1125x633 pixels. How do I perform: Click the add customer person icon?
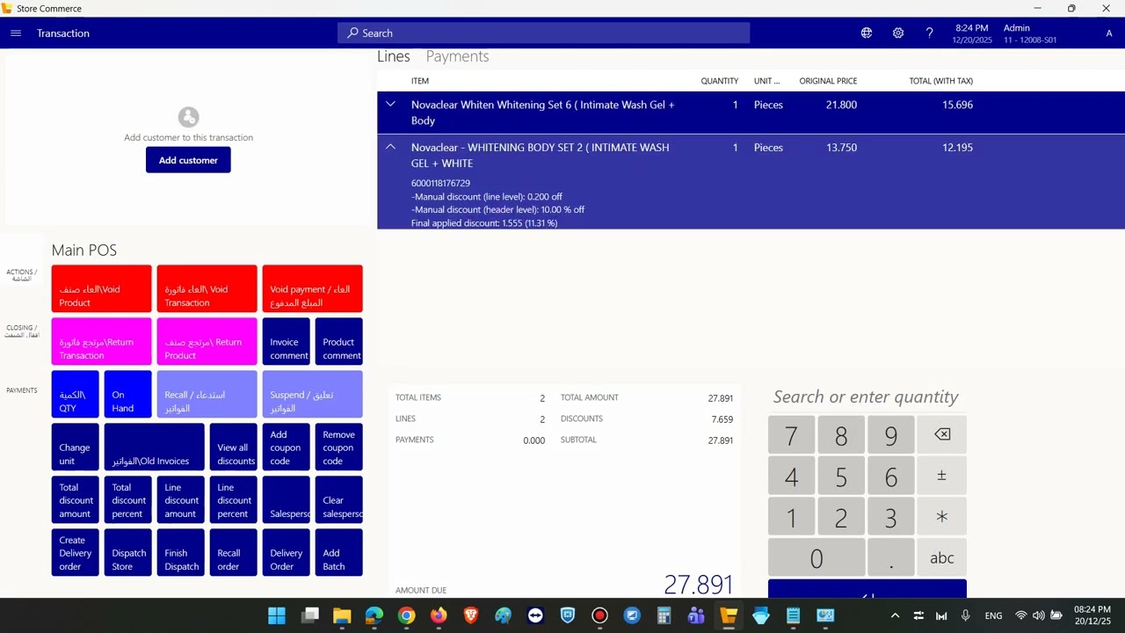pos(188,117)
